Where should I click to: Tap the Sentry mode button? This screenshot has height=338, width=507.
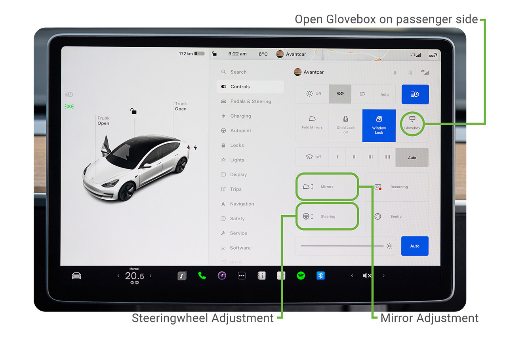397,216
